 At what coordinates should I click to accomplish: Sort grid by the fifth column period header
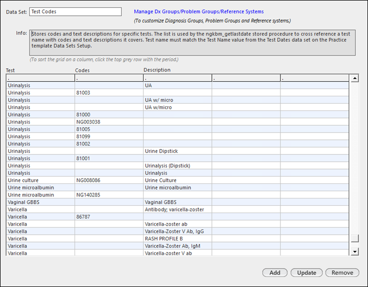pos(315,78)
